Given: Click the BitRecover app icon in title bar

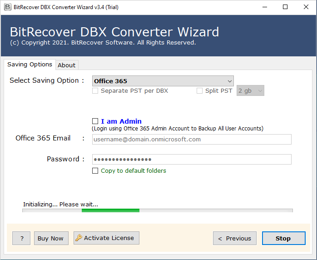Looking at the screenshot, I should [7, 7].
